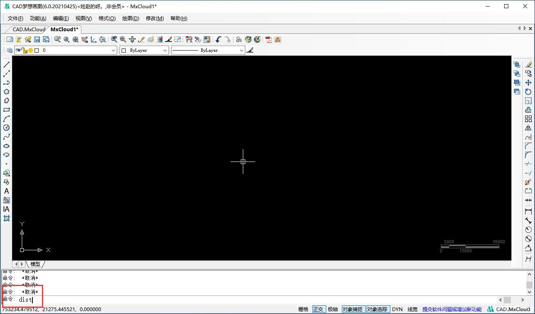Click the Redo arrow icon
The image size is (535, 314).
point(227,39)
